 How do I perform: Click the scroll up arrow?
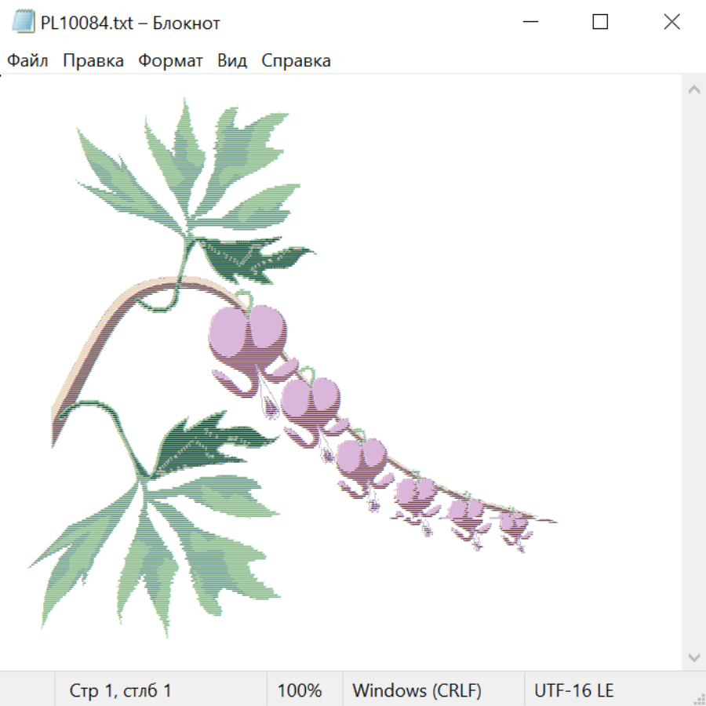click(x=694, y=89)
